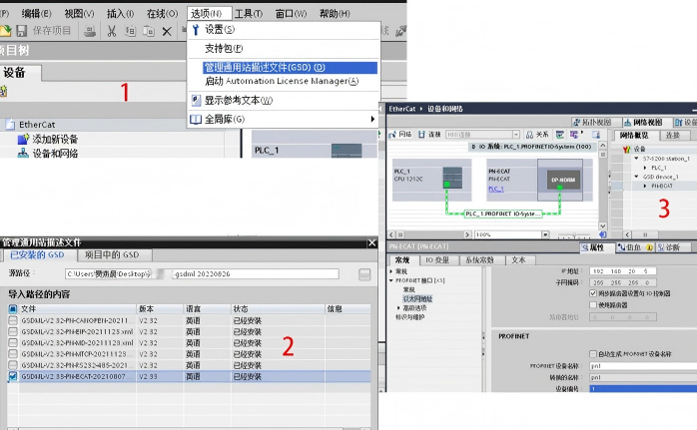This screenshot has width=697, height=430.
Task: Click the book icon beside 全局库
Action: pos(196,119)
